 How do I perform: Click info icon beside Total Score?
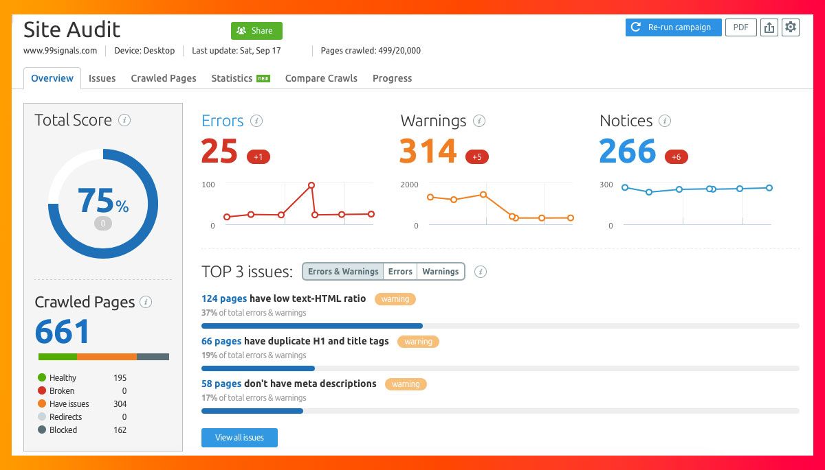click(124, 120)
